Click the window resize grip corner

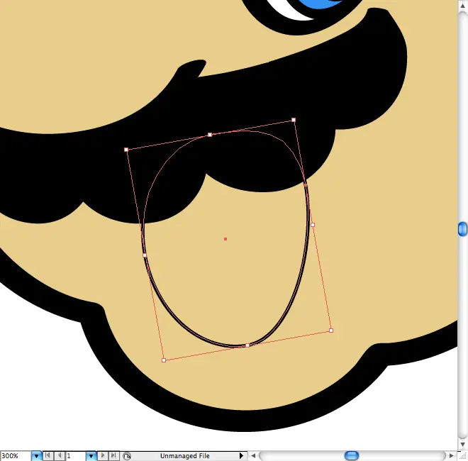pyautogui.click(x=462, y=456)
